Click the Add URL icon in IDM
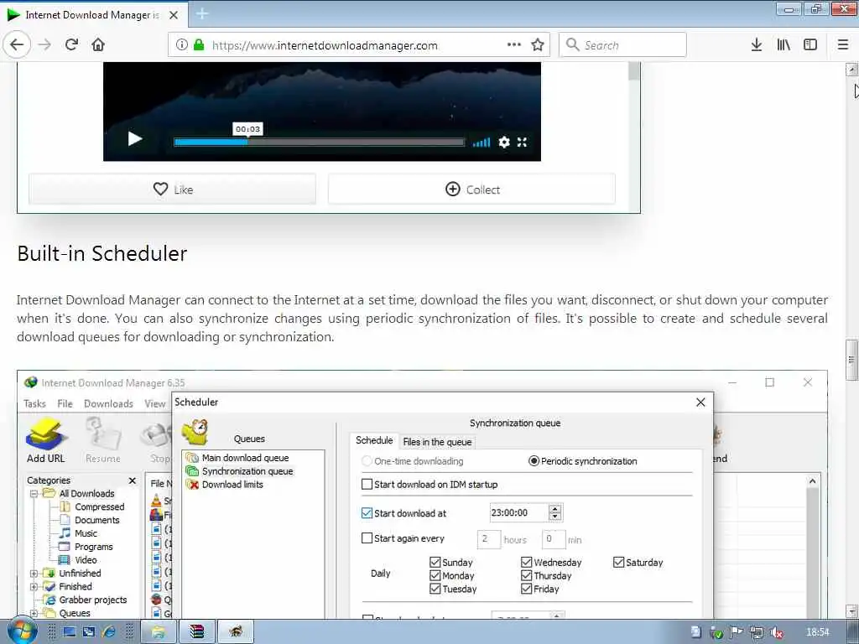Screen dimensions: 859x644 click(46, 441)
